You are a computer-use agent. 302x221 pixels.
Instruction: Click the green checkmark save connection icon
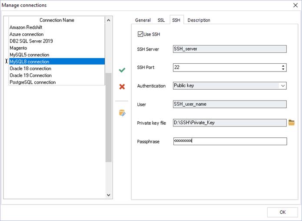click(x=122, y=70)
